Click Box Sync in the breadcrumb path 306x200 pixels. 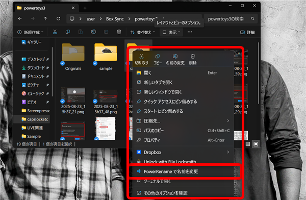pos(115,19)
